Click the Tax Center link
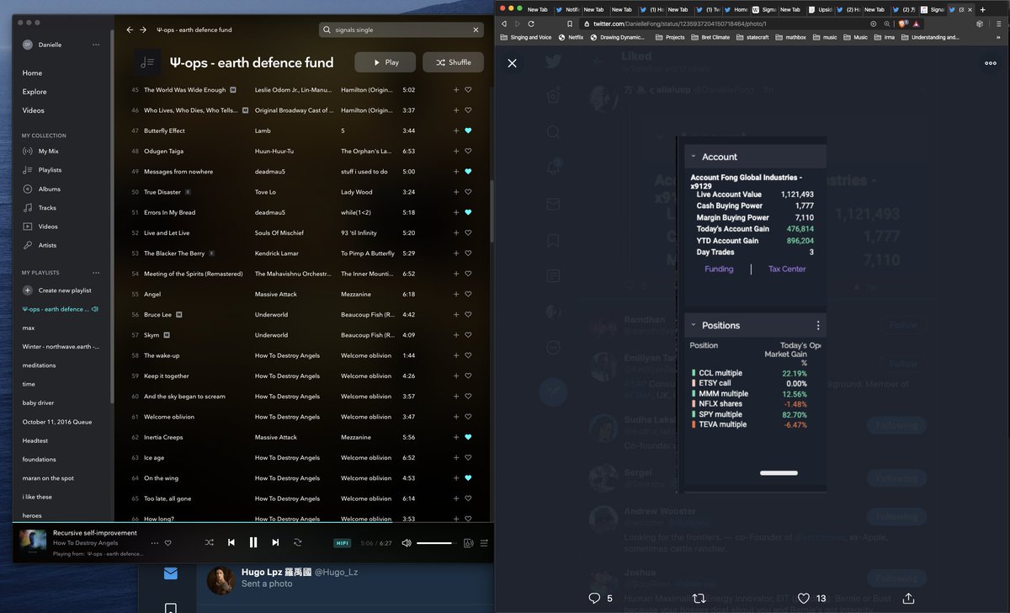 point(787,269)
